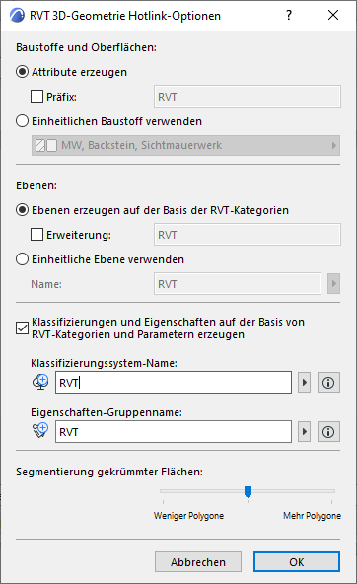Click the polygon segmentation slider handle
The height and width of the screenshot is (584, 357).
248,491
